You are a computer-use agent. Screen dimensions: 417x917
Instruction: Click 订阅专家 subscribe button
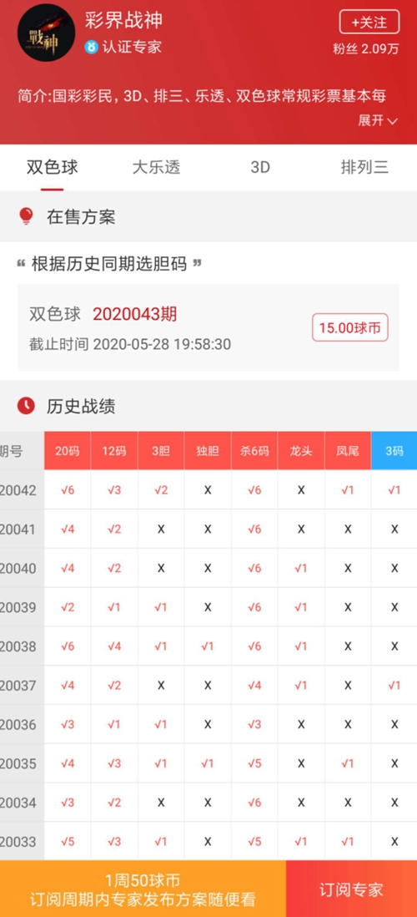(352, 889)
